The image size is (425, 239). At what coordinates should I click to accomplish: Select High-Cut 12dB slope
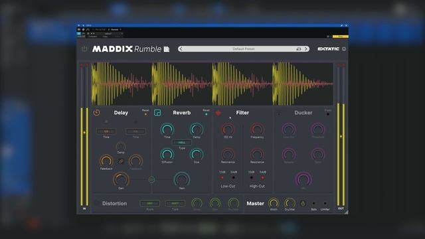[x=252, y=177]
